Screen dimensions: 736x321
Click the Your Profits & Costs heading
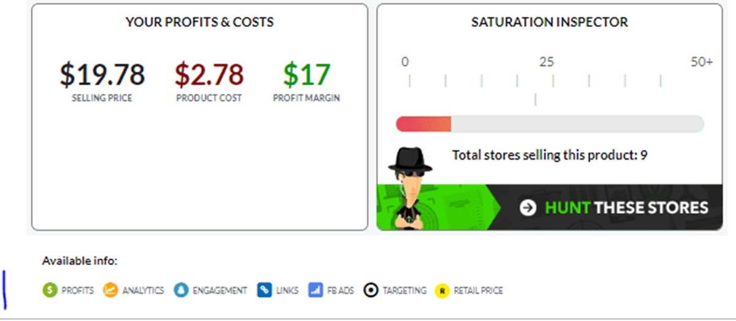199,22
